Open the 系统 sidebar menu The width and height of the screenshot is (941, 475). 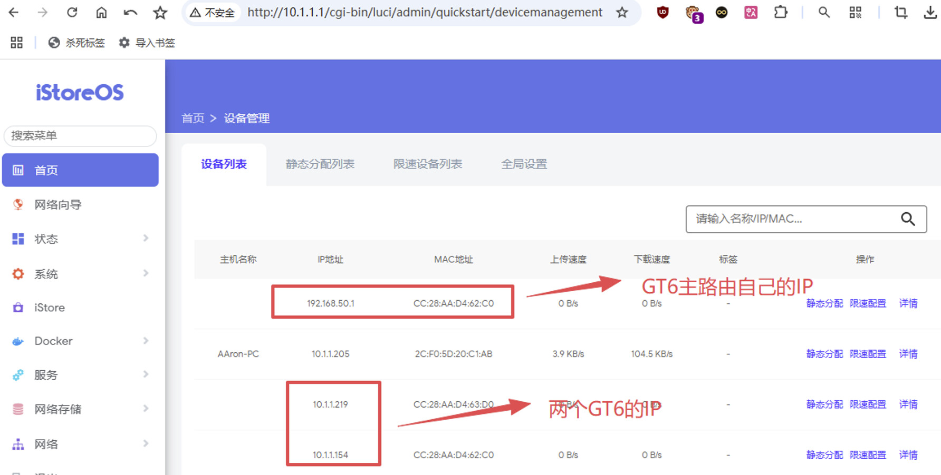pos(80,273)
